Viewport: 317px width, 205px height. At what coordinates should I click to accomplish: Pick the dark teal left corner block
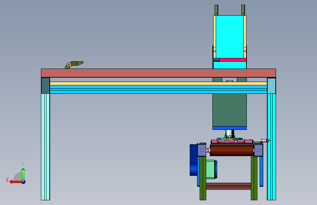click(x=45, y=86)
